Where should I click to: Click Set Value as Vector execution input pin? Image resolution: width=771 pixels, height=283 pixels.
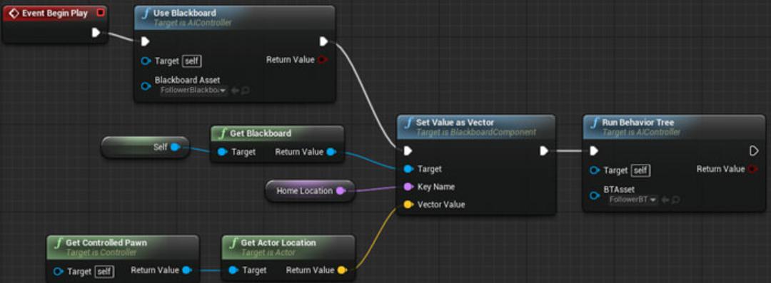(x=408, y=150)
